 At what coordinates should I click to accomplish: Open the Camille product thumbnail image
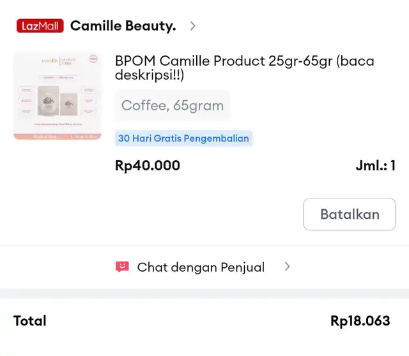click(58, 95)
